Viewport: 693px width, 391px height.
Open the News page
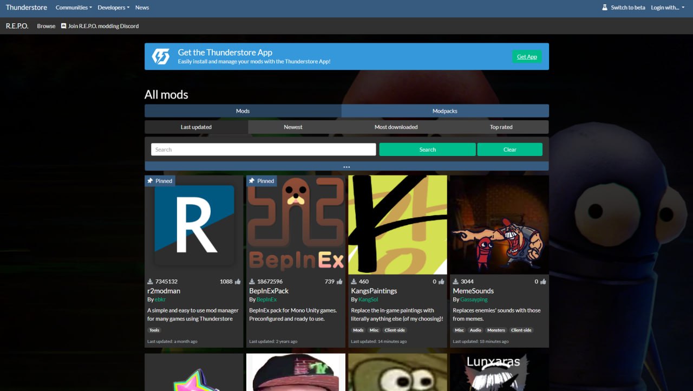click(142, 8)
